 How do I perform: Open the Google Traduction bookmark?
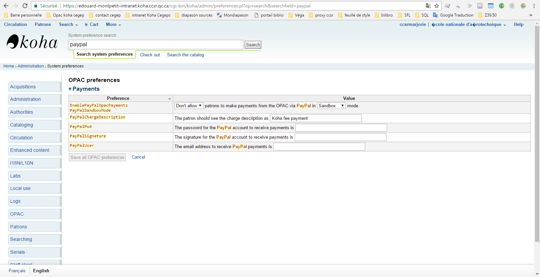(453, 15)
